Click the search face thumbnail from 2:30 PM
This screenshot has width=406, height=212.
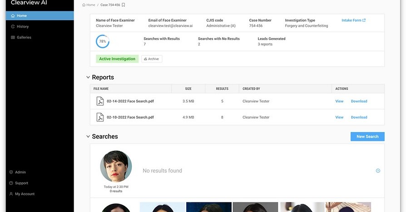coord(116,166)
